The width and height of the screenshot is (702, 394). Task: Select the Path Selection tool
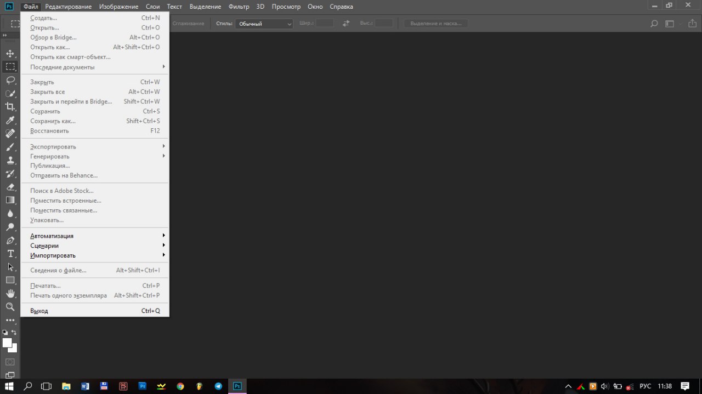tap(10, 267)
